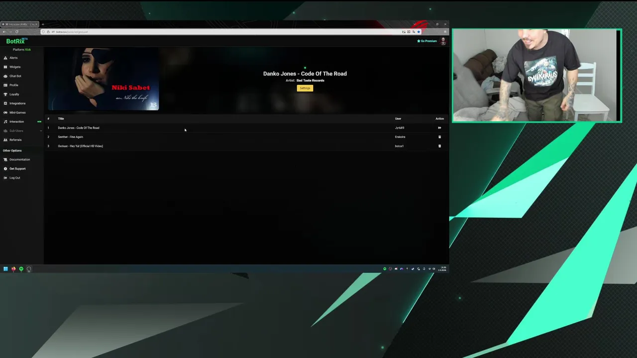637x358 pixels.
Task: Select the Seether - Fine Again row
Action: pos(246,137)
